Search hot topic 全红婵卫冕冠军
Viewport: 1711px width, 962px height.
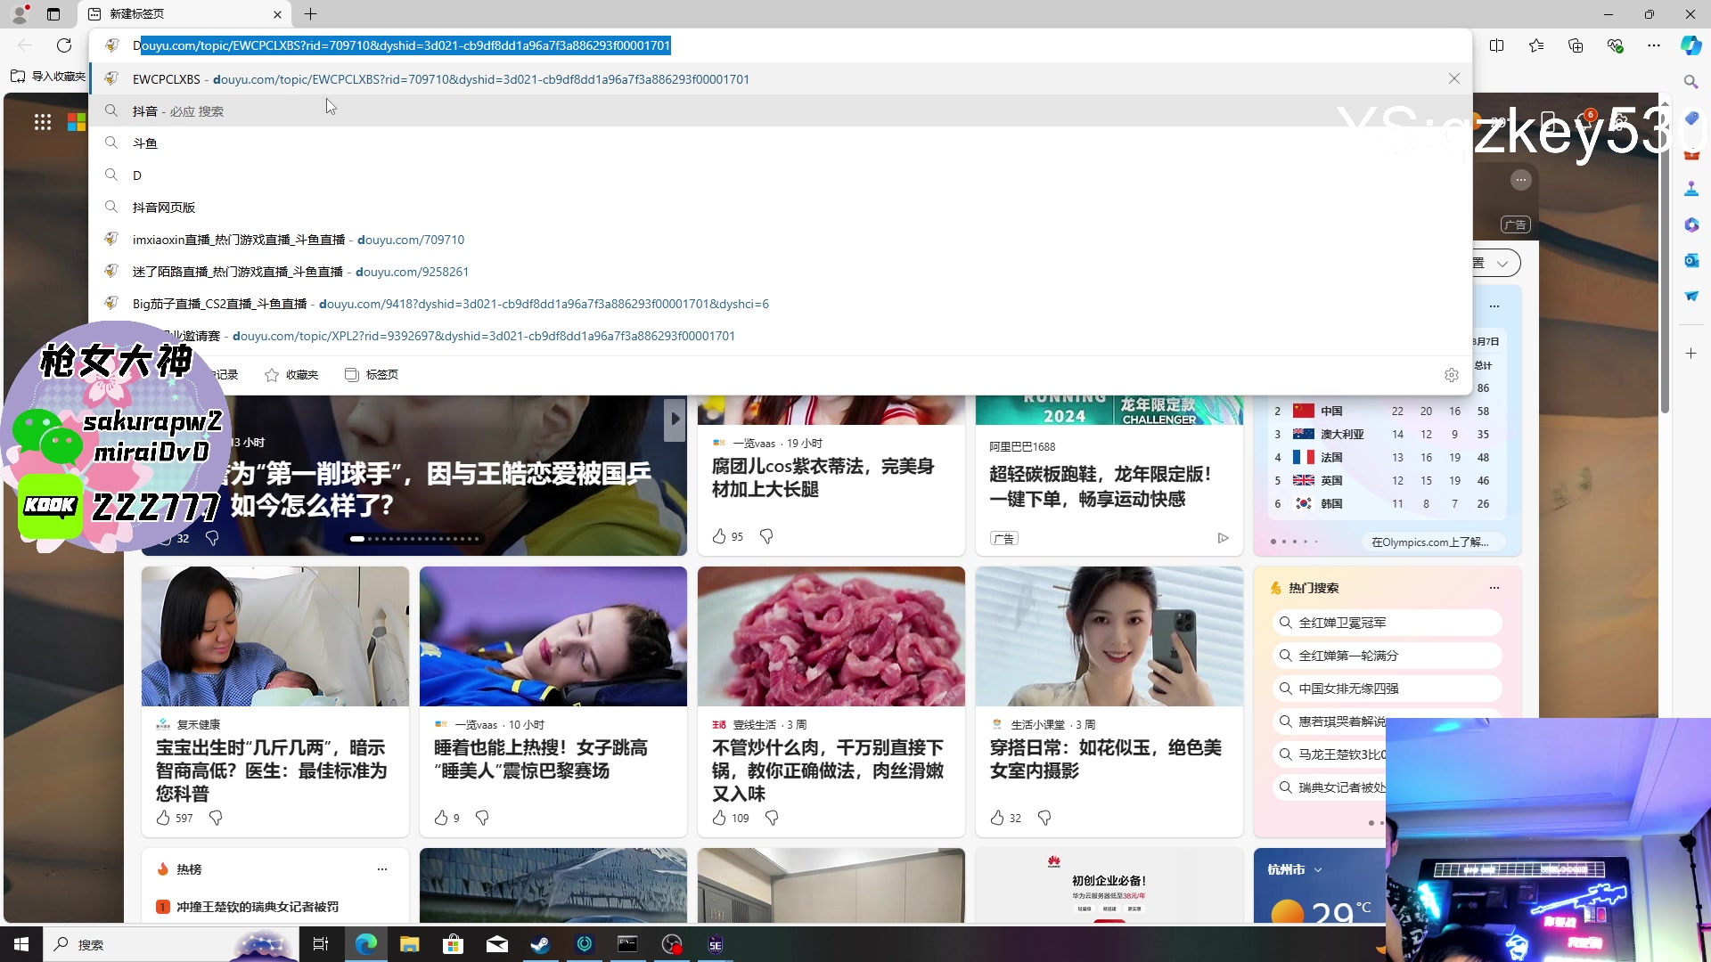[x=1387, y=623]
